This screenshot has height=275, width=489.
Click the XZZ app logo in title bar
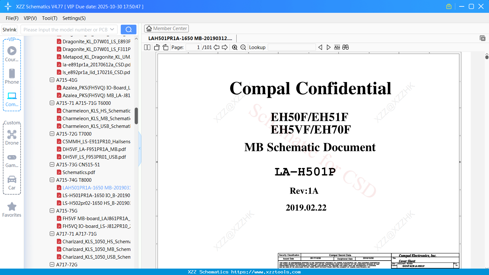pos(8,6)
